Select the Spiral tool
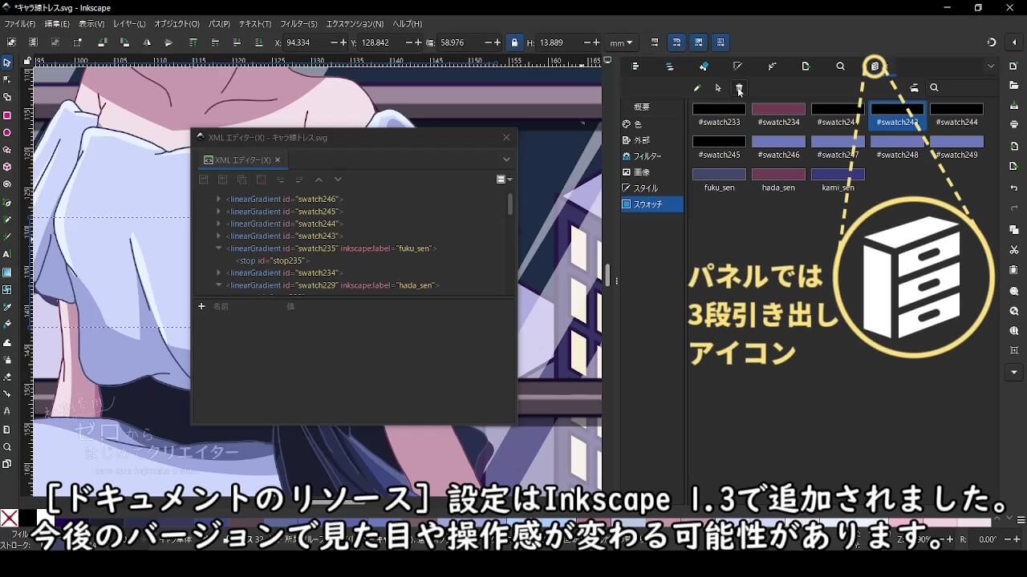Screen dimensions: 1027x577 point(6,184)
